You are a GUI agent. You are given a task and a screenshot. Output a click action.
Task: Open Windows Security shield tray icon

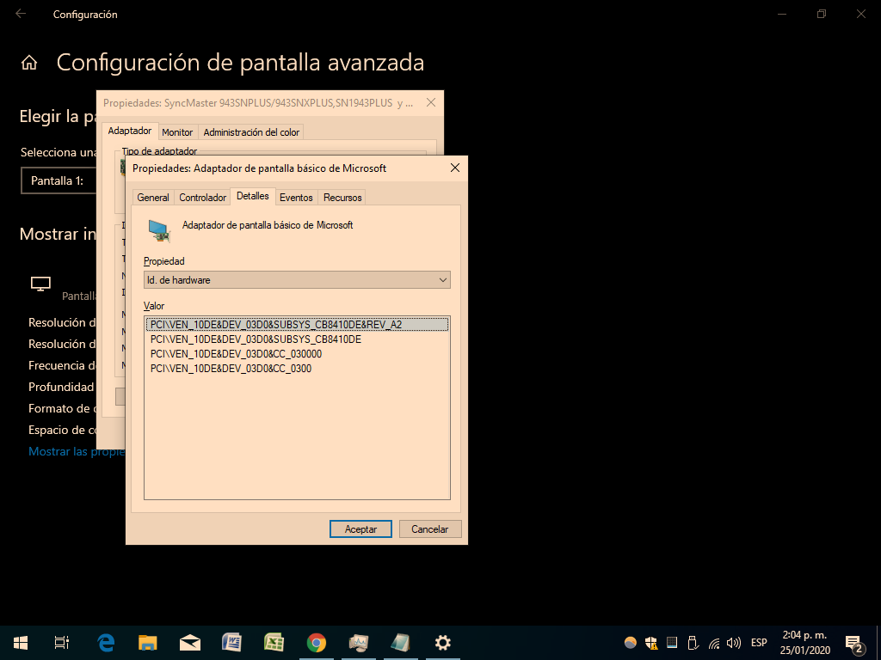pyautogui.click(x=651, y=643)
